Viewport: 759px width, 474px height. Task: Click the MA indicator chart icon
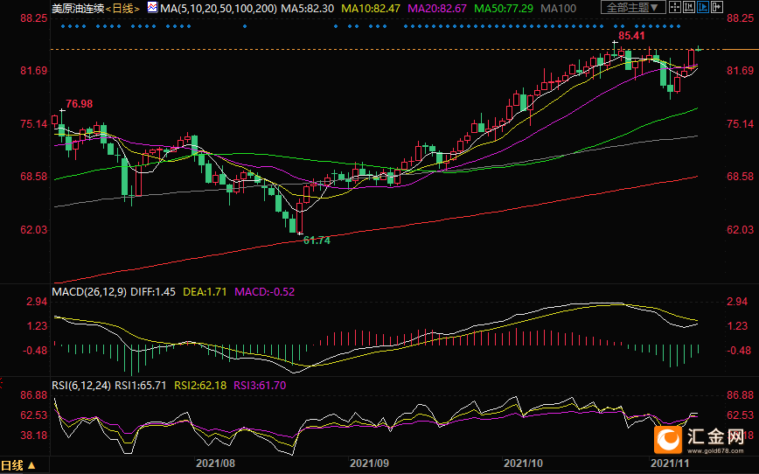point(152,7)
